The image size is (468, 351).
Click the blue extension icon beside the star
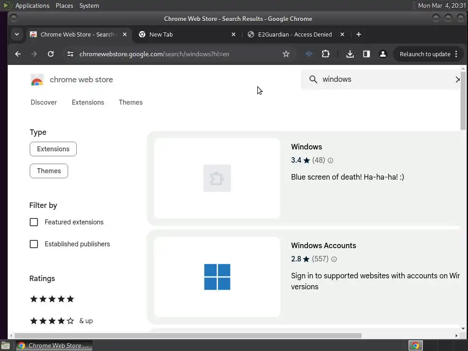(x=309, y=54)
